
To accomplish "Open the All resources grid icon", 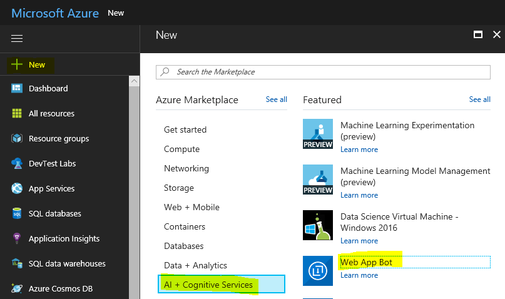I will 17,114.
